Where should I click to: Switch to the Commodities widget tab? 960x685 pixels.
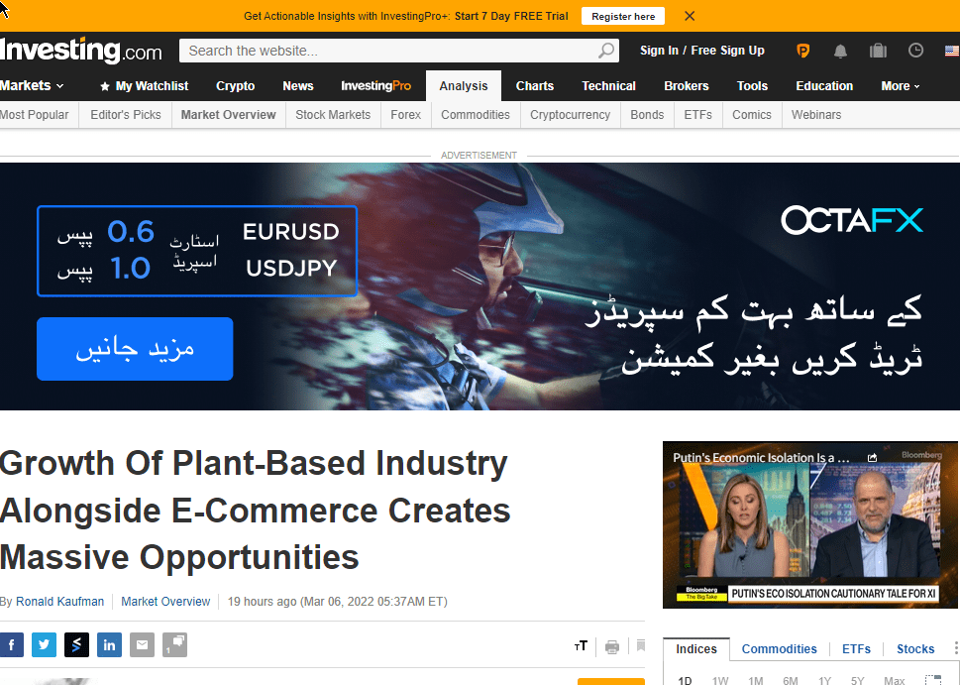tap(779, 649)
